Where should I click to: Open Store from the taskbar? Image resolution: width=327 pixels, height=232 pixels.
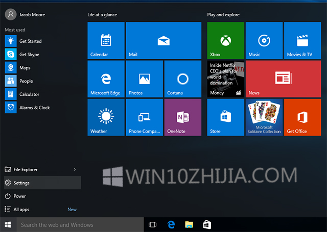[x=207, y=225]
